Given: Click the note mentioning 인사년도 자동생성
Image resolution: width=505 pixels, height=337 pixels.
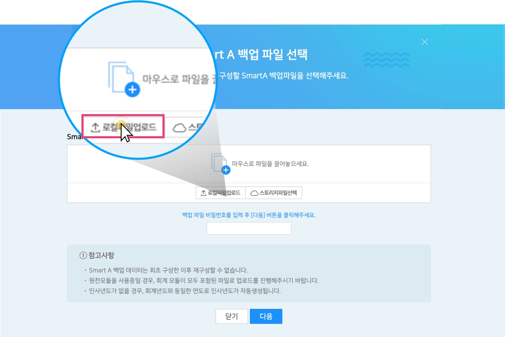Looking at the screenshot, I should [x=185, y=291].
